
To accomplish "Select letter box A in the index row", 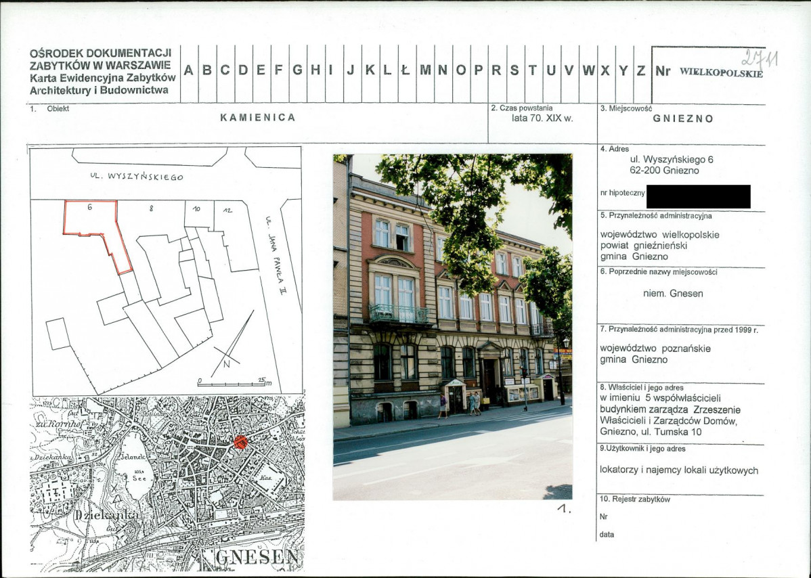I will tap(189, 70).
